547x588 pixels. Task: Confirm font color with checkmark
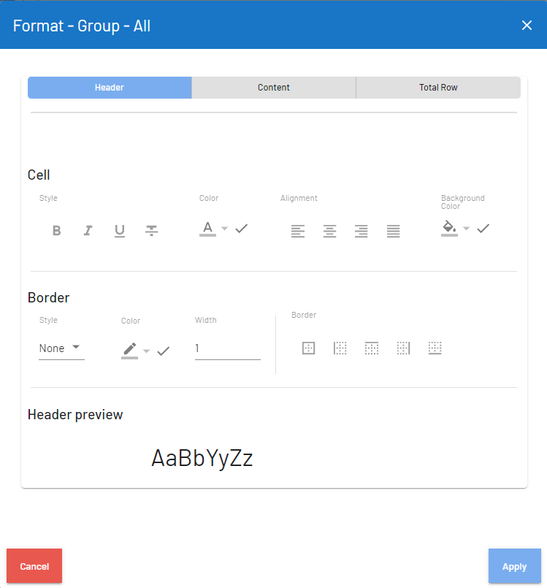[x=242, y=229]
